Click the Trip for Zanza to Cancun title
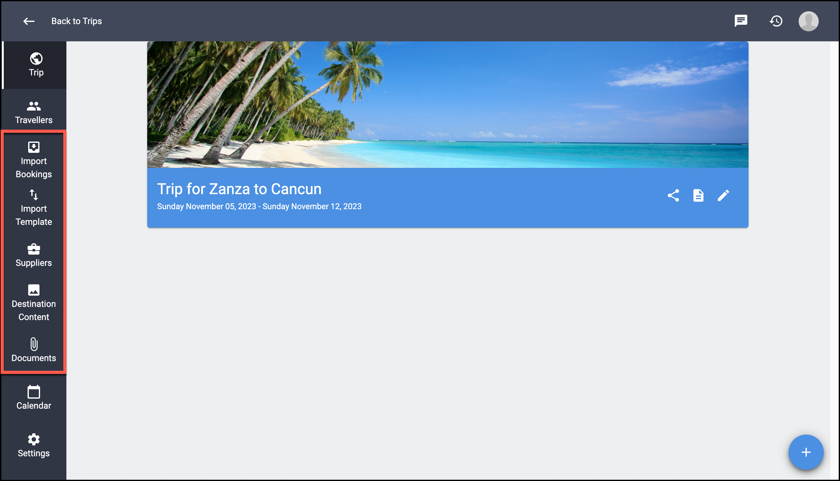Image resolution: width=840 pixels, height=481 pixels. (x=239, y=189)
